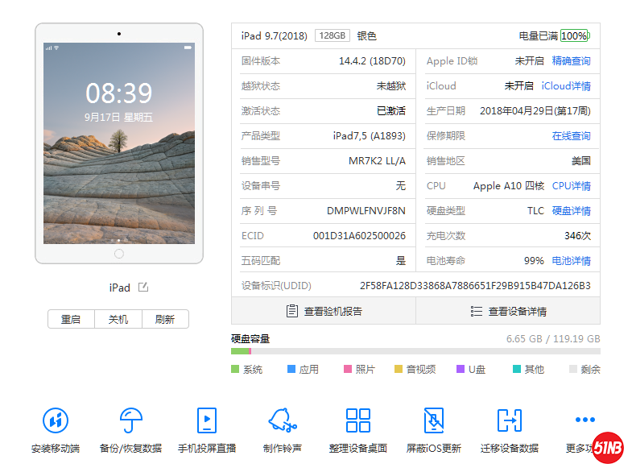632x472 pixels.
Task: Open 查看设备详情 device details
Action: pyautogui.click(x=508, y=311)
